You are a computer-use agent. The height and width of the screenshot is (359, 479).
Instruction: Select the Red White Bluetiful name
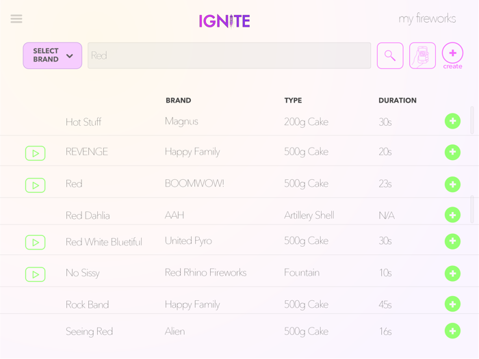click(x=104, y=242)
